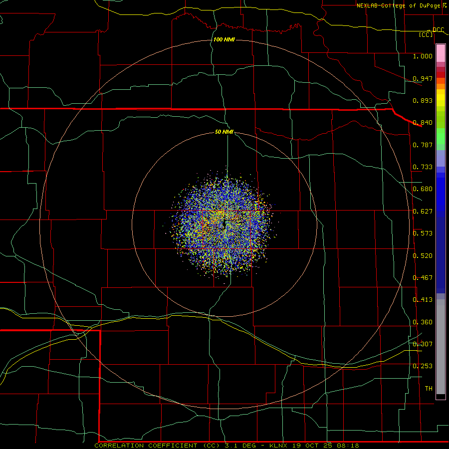The height and width of the screenshot is (449, 449).
Task: Click the 0.787 scale value
Action: click(423, 145)
